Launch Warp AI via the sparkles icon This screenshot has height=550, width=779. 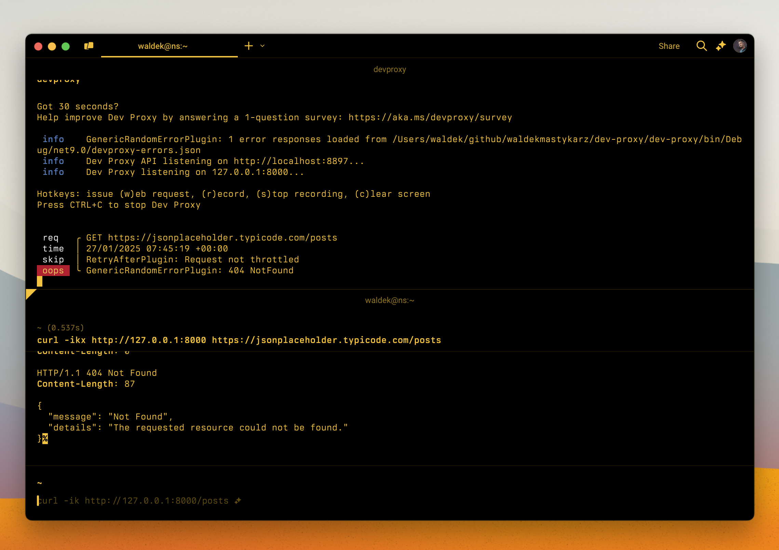[x=720, y=45]
